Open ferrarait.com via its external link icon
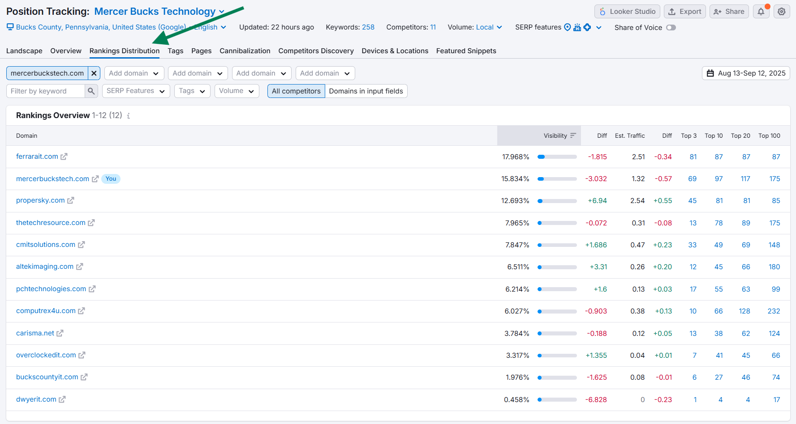The height and width of the screenshot is (424, 796). (64, 157)
